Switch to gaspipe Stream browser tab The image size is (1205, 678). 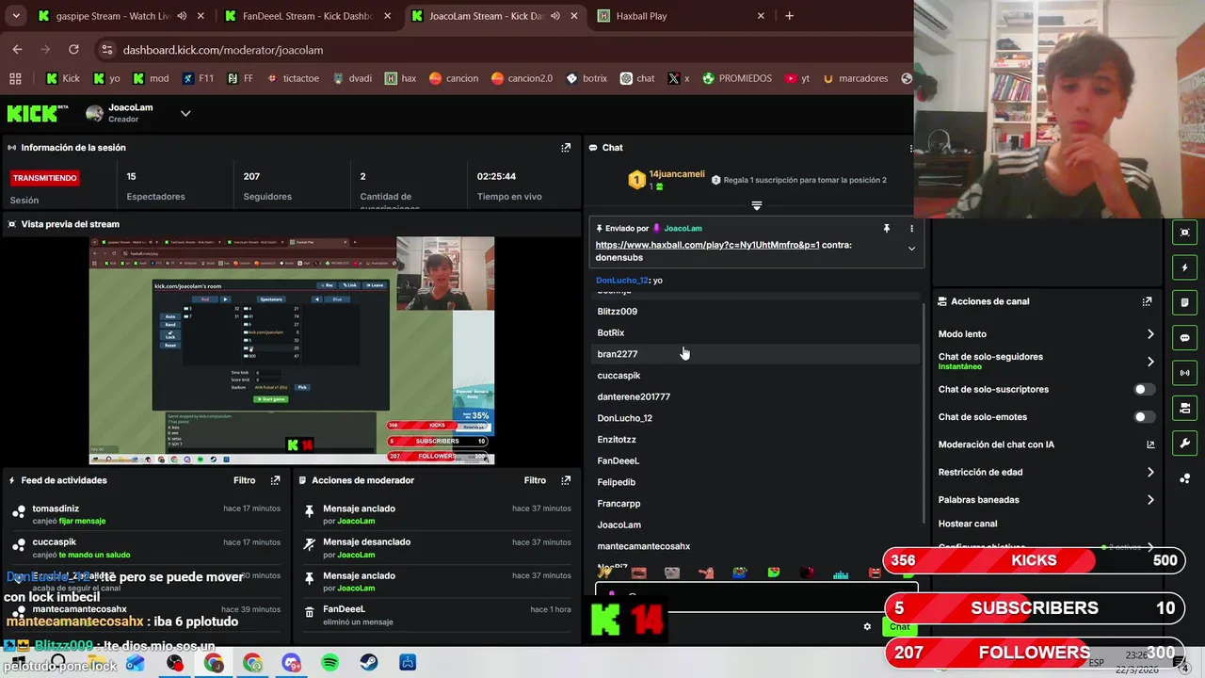(x=117, y=16)
